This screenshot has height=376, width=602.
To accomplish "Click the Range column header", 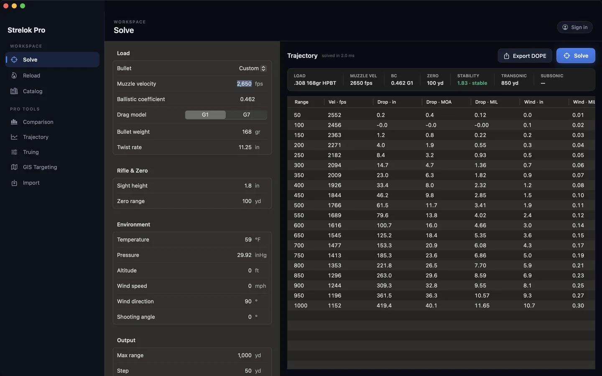I will 301,102.
